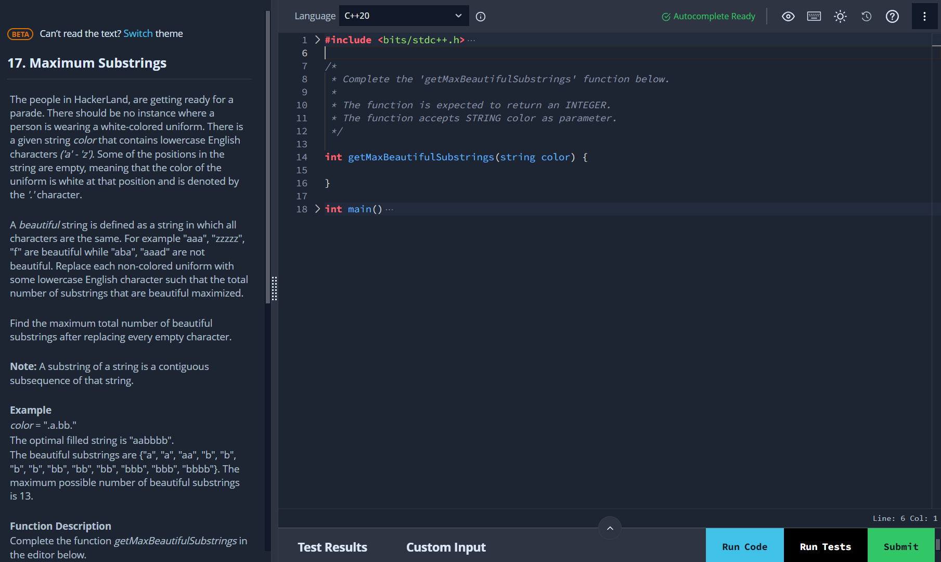
Task: Expand the folded int main() block
Action: (x=317, y=209)
